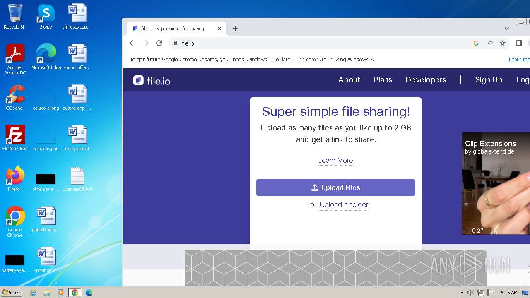Open Windows Media Player from taskbar
The height and width of the screenshot is (298, 530).
click(61, 293)
